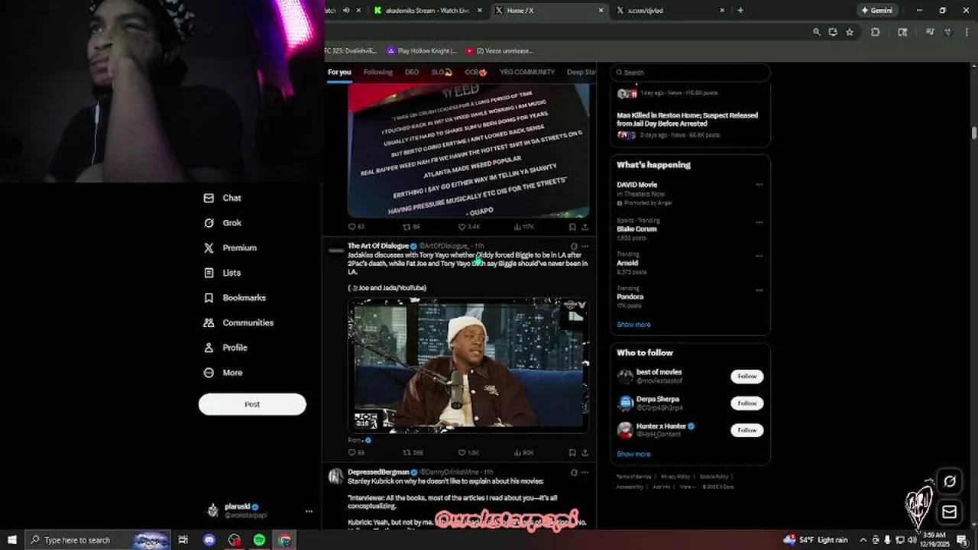Repost the weed text image post

(x=412, y=227)
